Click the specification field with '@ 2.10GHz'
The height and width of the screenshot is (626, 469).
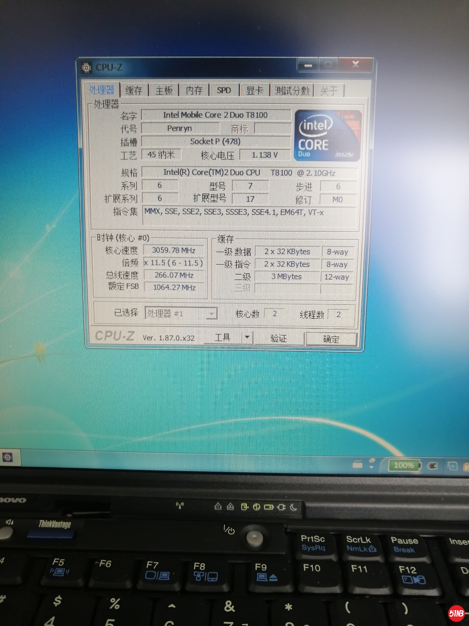[x=249, y=173]
